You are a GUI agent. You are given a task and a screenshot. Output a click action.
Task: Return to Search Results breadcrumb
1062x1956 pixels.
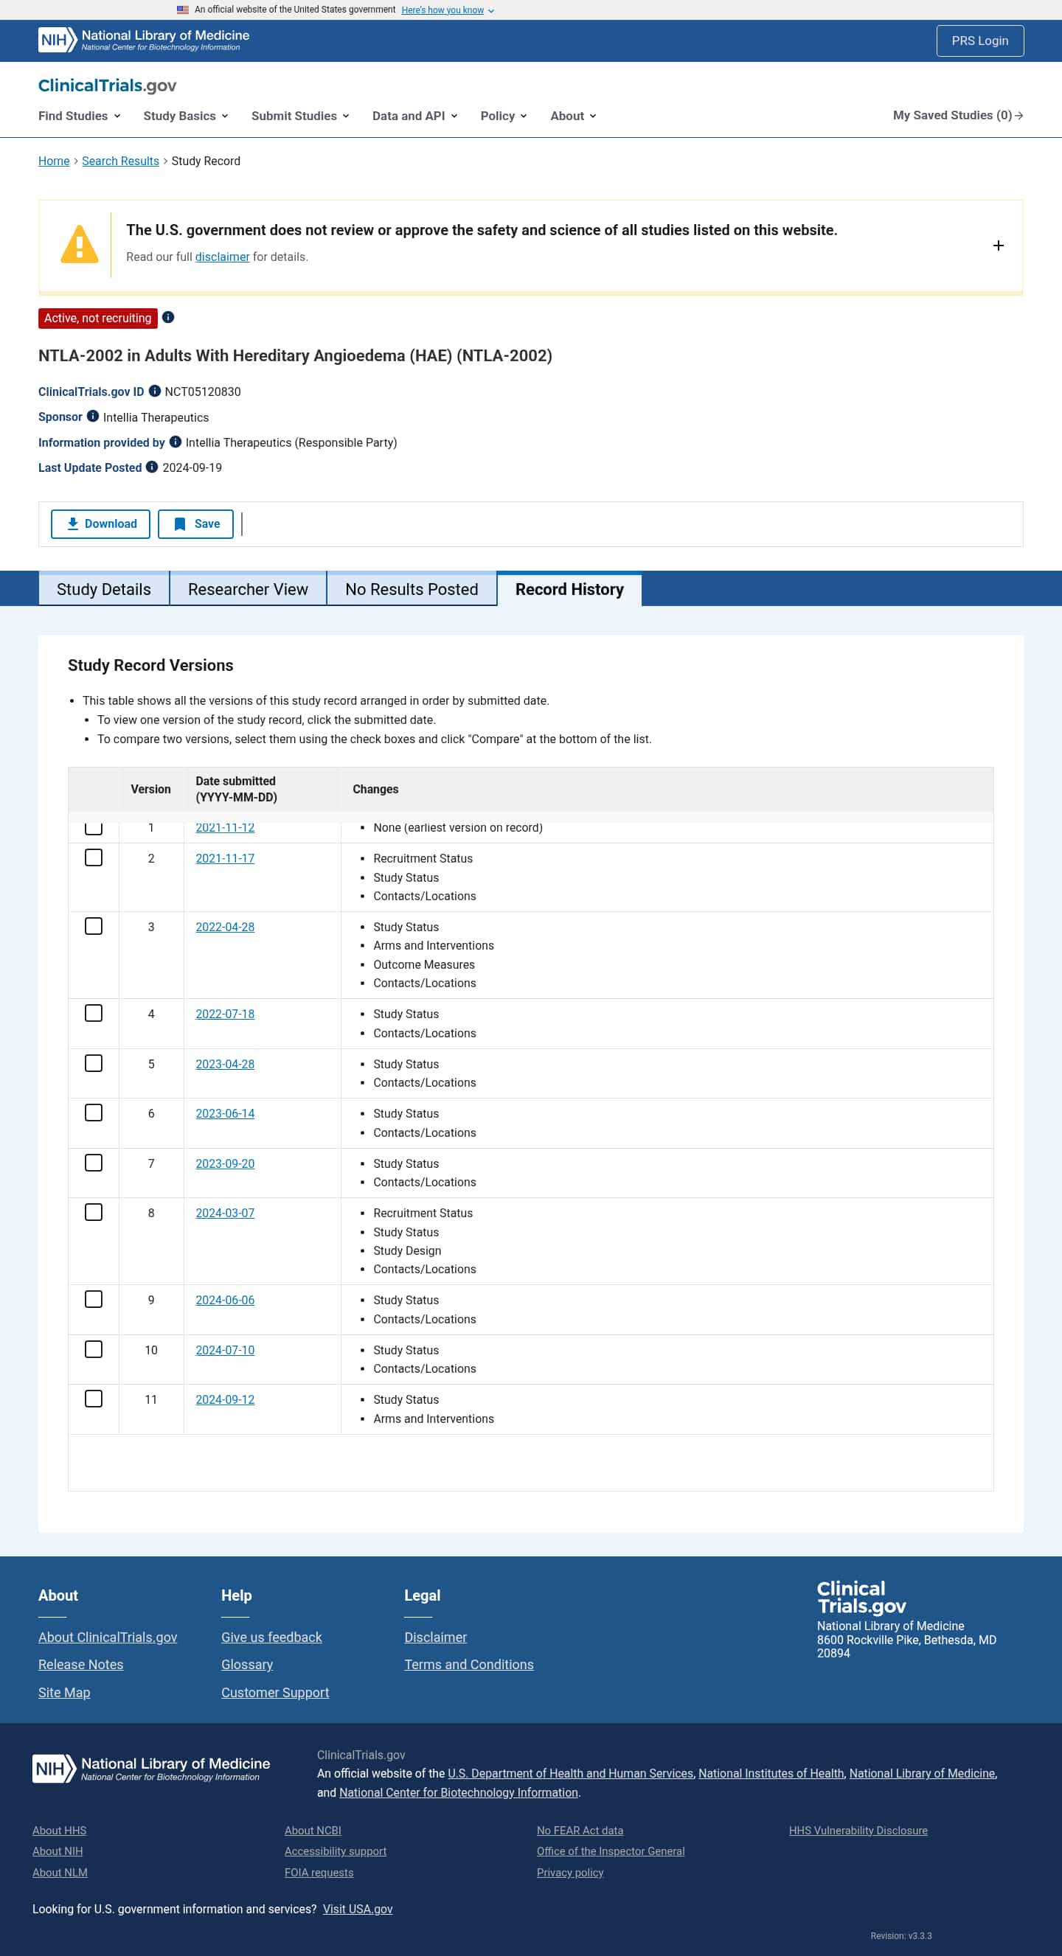point(120,161)
